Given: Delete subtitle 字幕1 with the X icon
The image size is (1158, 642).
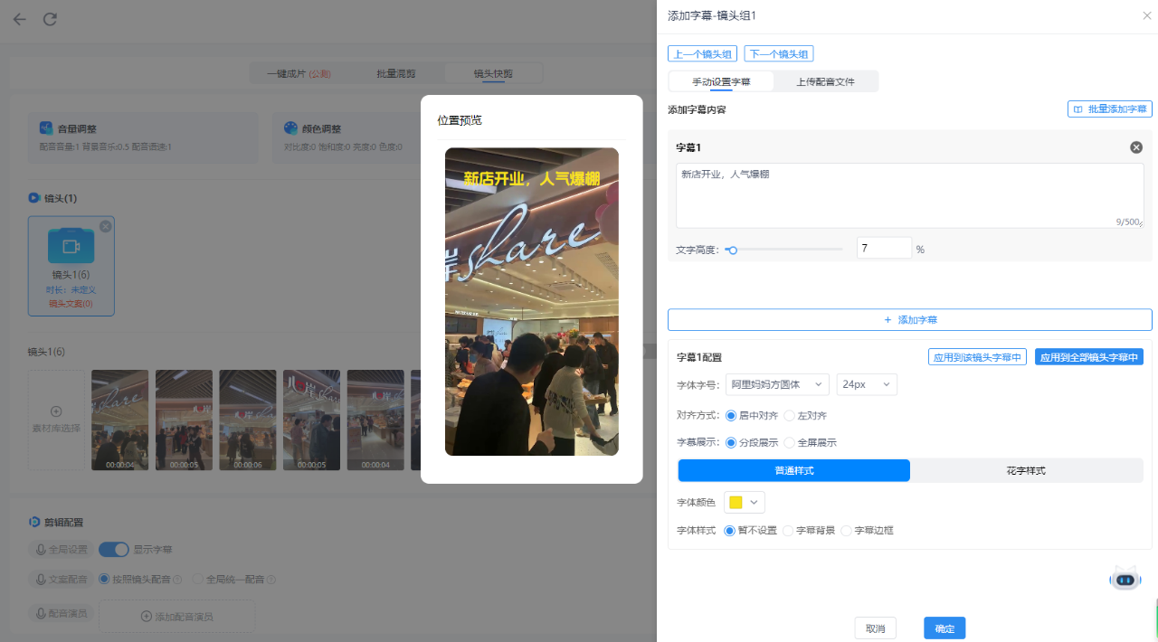Looking at the screenshot, I should pos(1136,147).
